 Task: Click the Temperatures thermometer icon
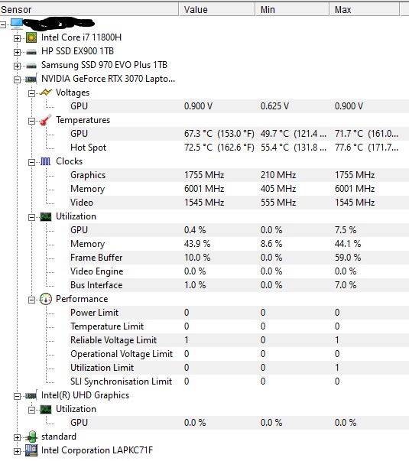46,120
